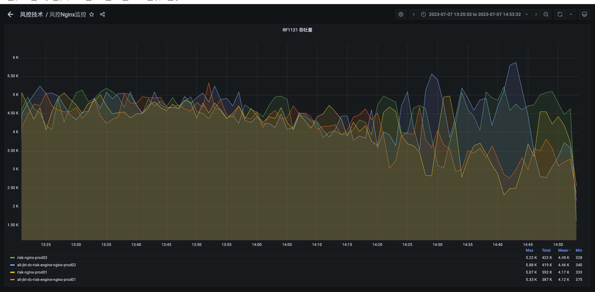Open the time range picker

pyautogui.click(x=475, y=14)
